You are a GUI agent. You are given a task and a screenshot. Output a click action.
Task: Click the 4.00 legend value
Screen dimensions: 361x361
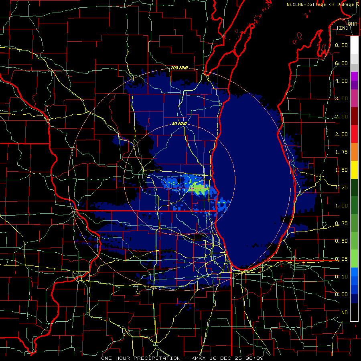click(341, 81)
